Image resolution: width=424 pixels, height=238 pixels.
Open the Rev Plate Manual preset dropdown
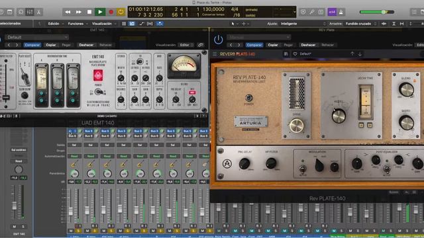259,37
